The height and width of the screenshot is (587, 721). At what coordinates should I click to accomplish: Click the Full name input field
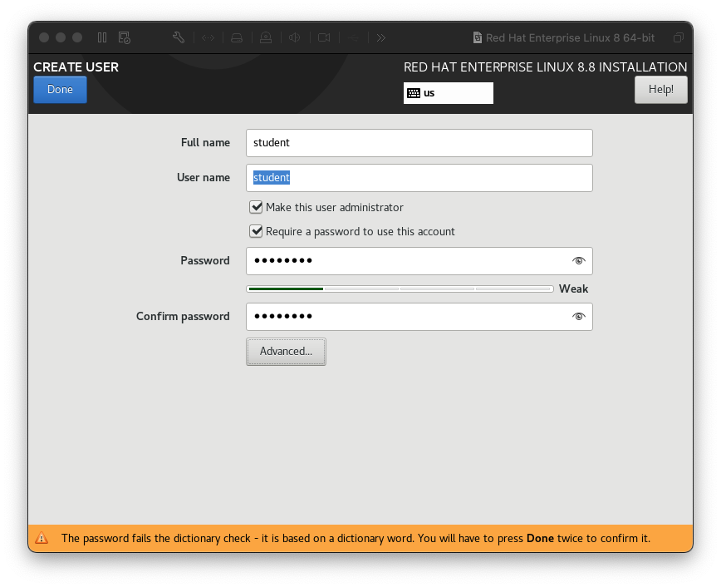(419, 143)
